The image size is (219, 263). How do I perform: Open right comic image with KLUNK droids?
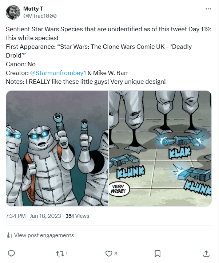click(x=160, y=148)
